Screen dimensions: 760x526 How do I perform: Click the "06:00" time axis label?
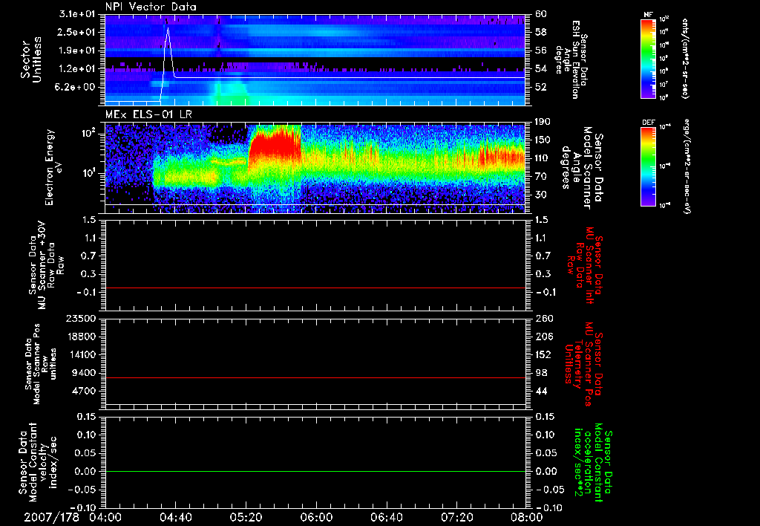[x=316, y=517]
